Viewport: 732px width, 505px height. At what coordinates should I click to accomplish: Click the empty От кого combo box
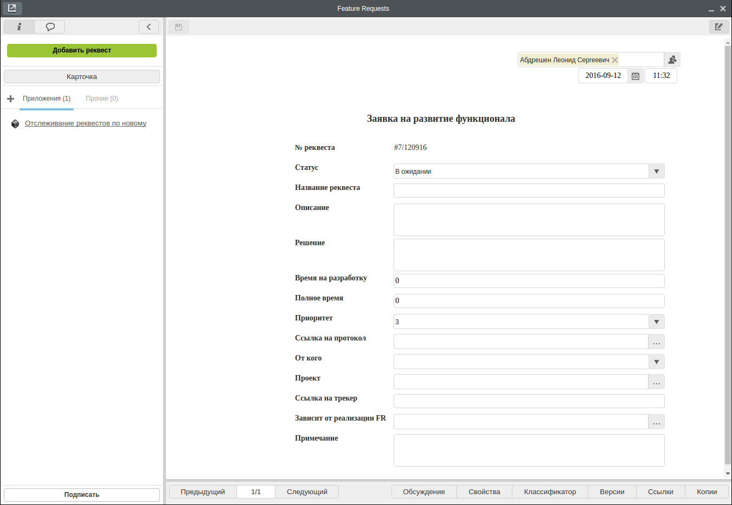pyautogui.click(x=521, y=362)
